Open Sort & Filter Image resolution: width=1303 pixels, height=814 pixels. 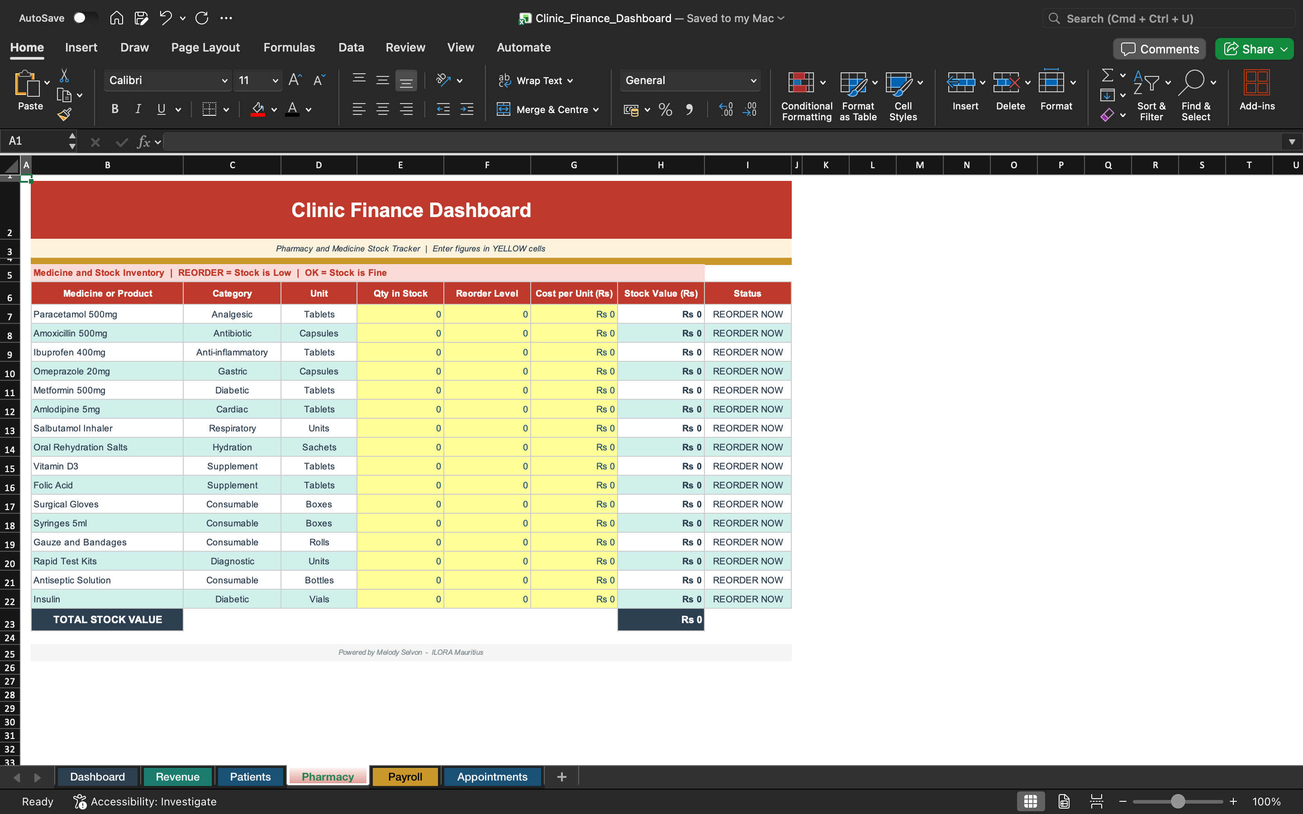coord(1151,96)
